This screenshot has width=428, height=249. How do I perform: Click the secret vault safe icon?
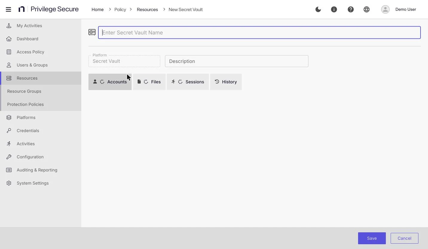[x=92, y=32]
